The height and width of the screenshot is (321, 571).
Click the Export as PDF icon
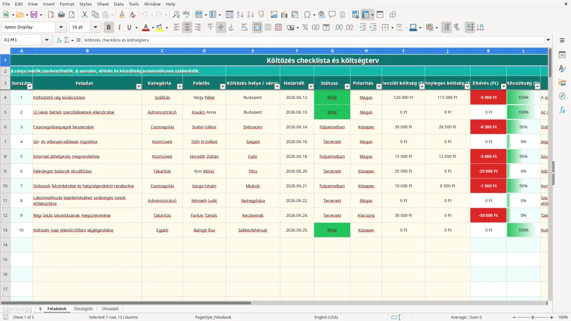[x=51, y=15]
